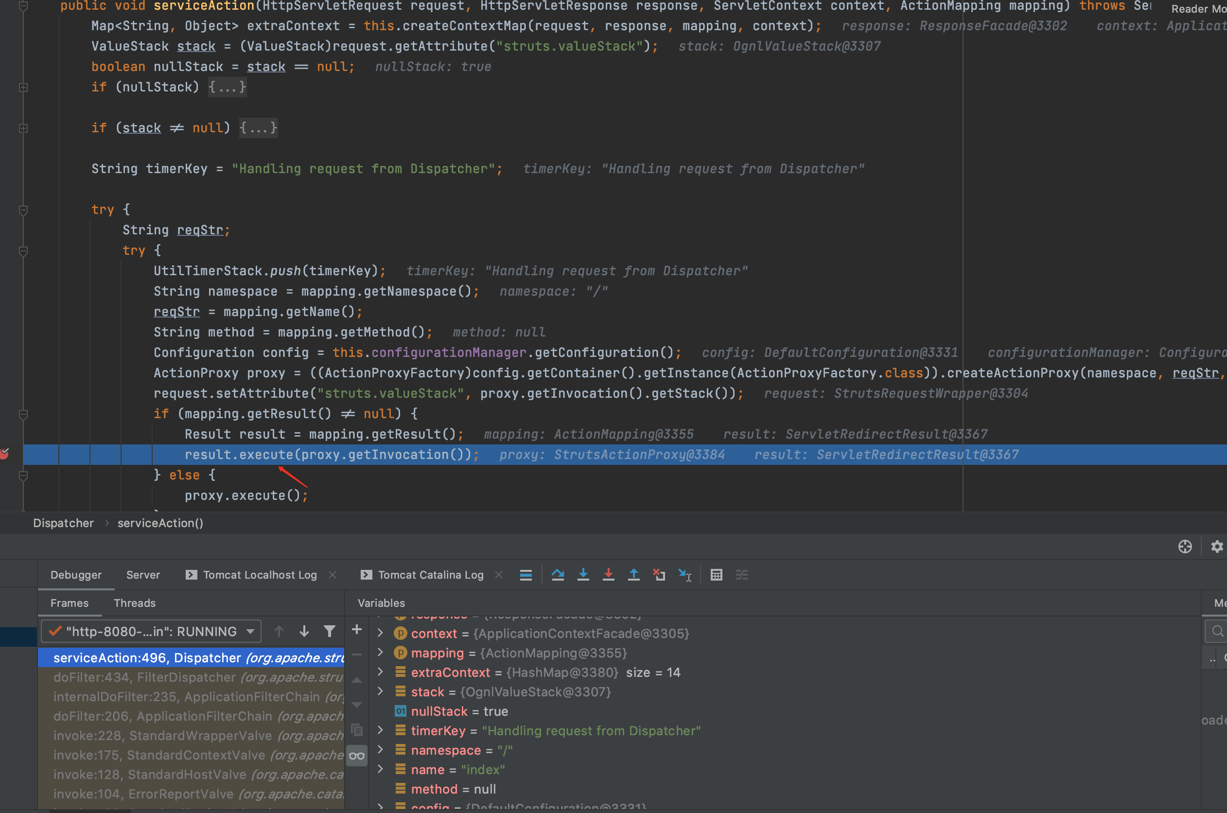Switch to the Server tab
This screenshot has width=1227, height=813.
[143, 574]
